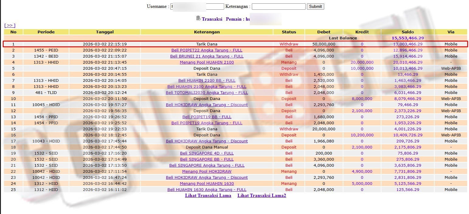Viewport: 469px width, 214px height.
Task: Click the Transaksi clipboard icon
Action: point(198,18)
